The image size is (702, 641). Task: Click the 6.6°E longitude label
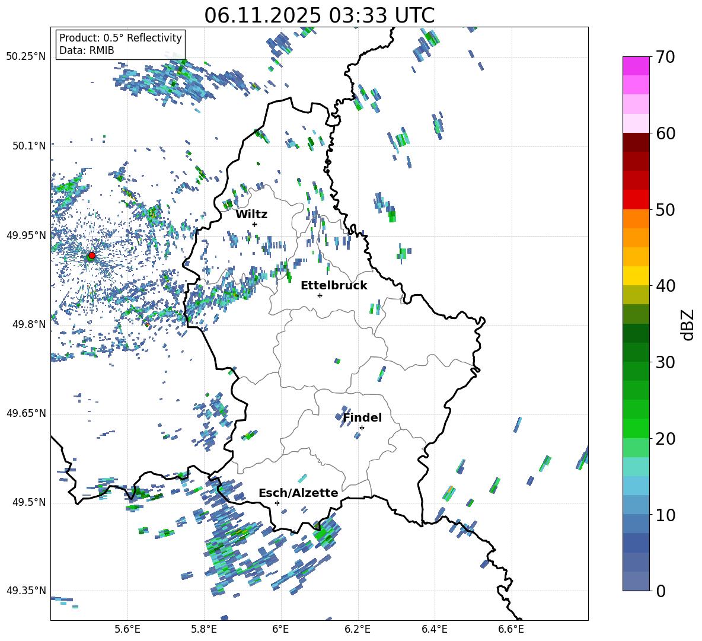[511, 629]
